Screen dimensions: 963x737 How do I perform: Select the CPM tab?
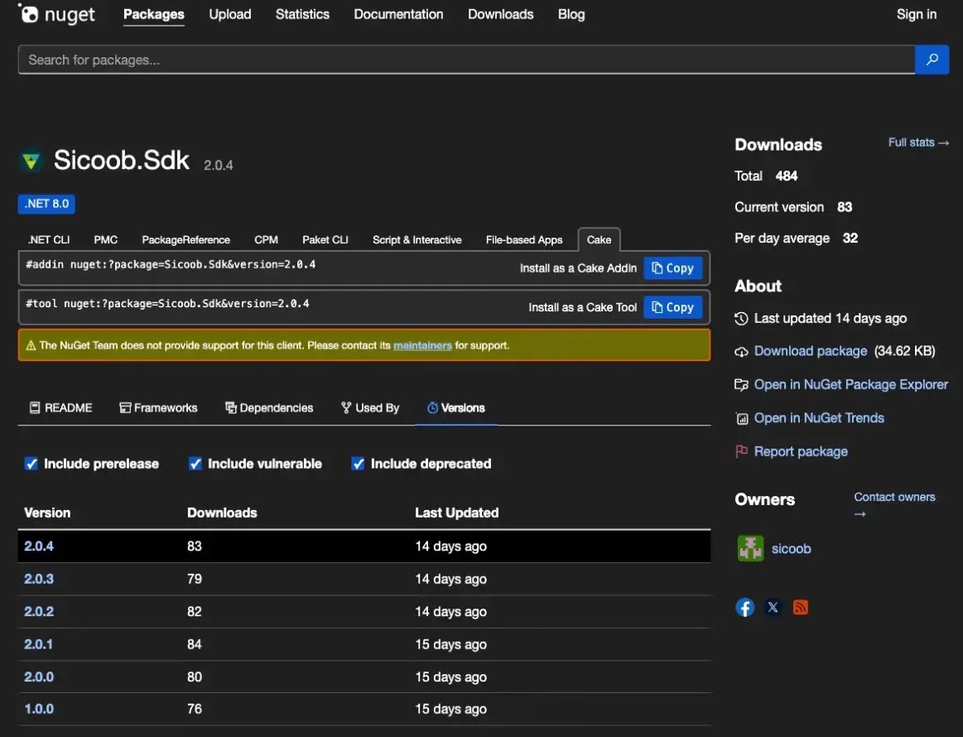pos(266,239)
